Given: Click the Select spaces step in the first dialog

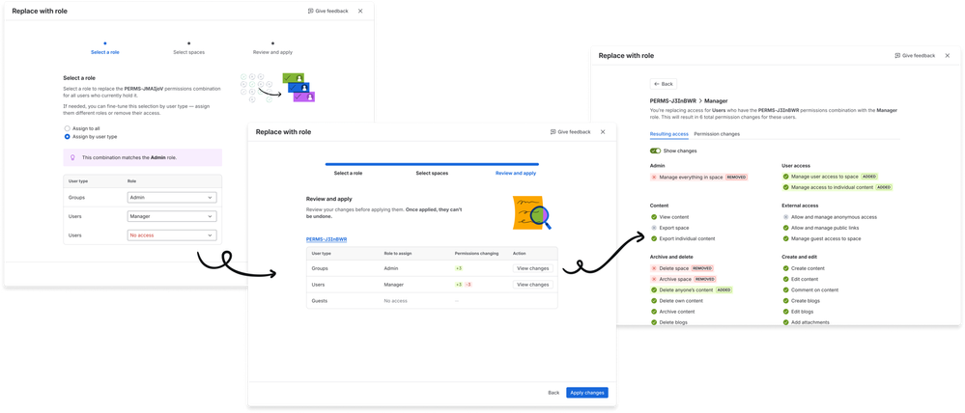Looking at the screenshot, I should tap(189, 52).
